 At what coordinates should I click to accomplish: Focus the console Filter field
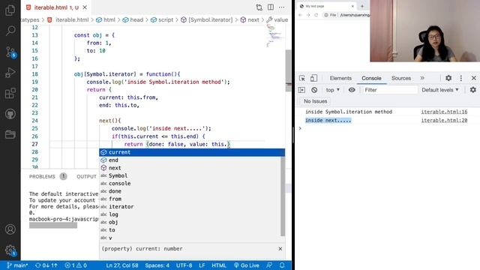pos(390,90)
